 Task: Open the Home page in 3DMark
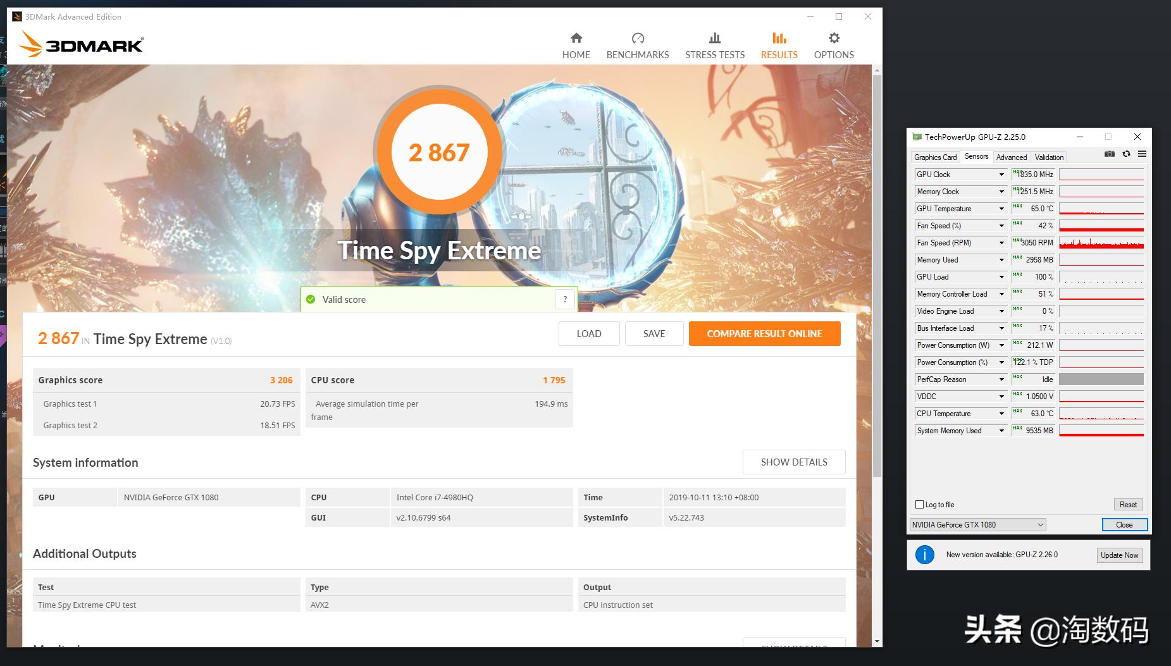click(576, 46)
